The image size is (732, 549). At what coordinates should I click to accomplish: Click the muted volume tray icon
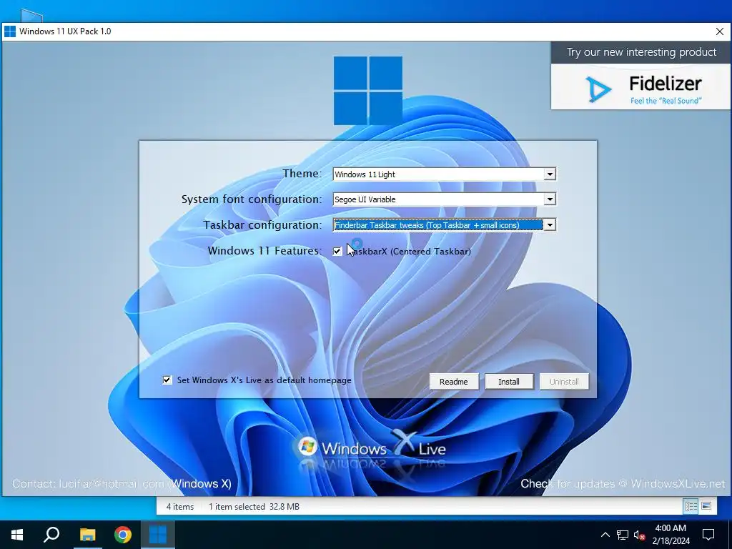(640, 535)
